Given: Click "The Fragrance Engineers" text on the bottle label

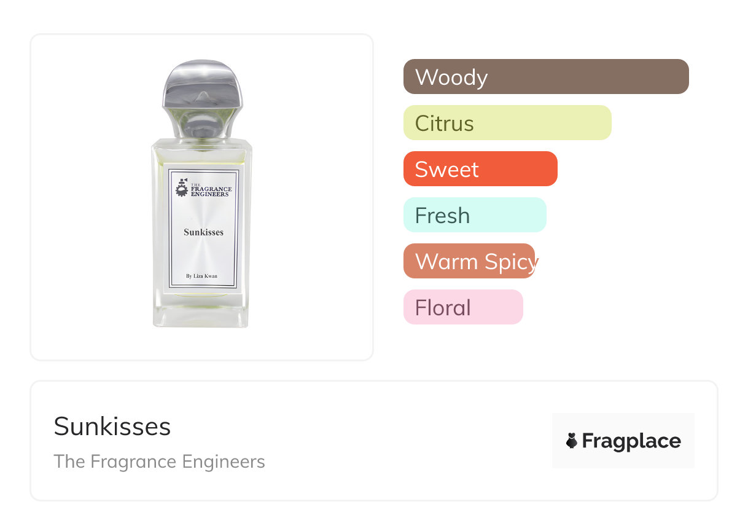Looking at the screenshot, I should [x=210, y=189].
